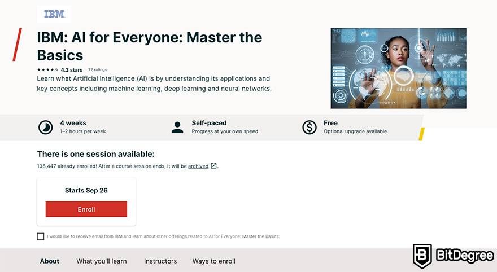
Task: Click the star rating icons
Action: [47, 69]
